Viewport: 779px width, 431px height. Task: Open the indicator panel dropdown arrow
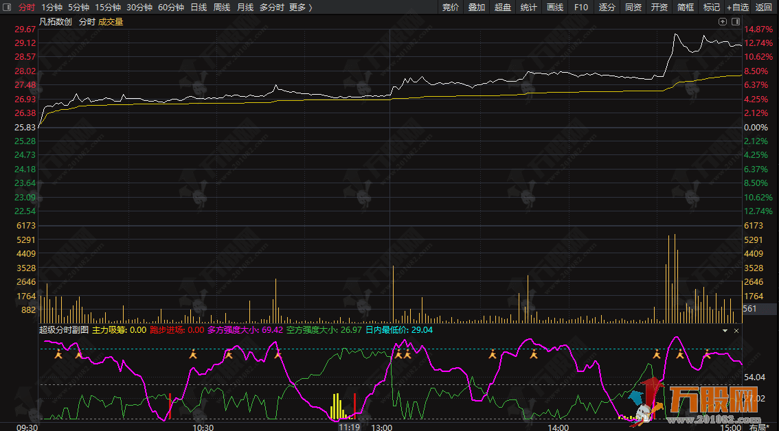725,330
